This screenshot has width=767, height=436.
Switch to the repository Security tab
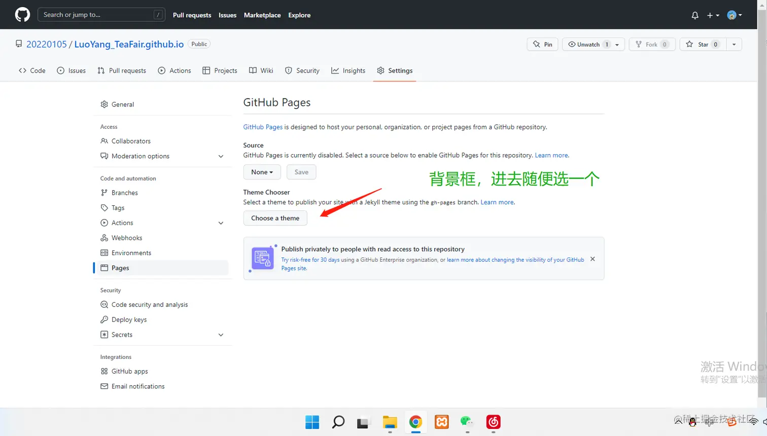tap(302, 70)
